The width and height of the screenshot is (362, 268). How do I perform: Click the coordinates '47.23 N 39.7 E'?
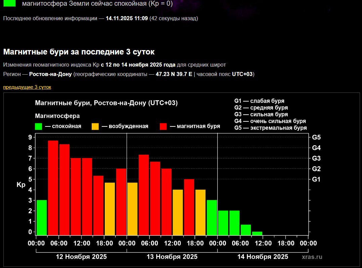coord(174,74)
